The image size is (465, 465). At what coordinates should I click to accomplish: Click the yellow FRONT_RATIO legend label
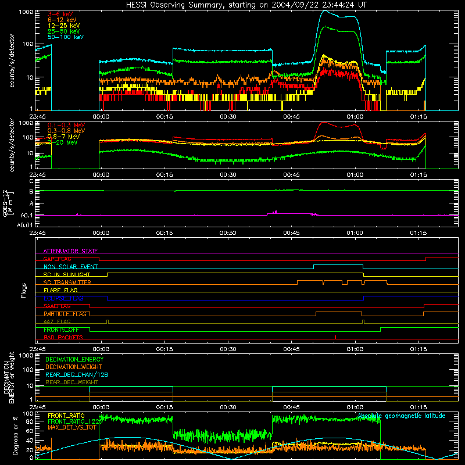[66, 416]
